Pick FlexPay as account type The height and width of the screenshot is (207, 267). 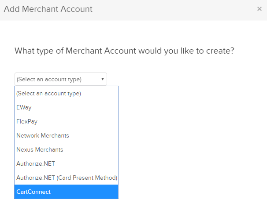(x=66, y=121)
